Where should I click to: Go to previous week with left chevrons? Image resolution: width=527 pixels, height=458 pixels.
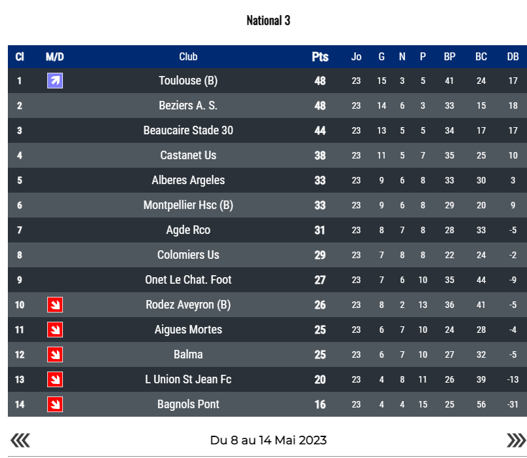pyautogui.click(x=20, y=440)
